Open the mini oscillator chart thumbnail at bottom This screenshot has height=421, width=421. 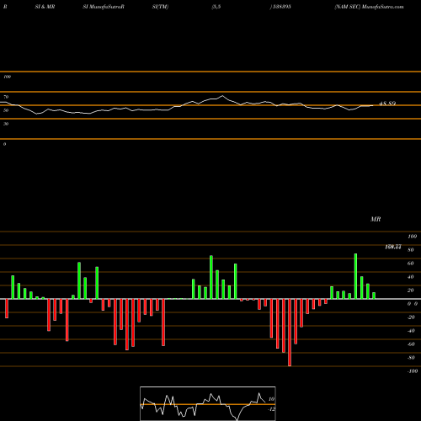tap(208, 403)
